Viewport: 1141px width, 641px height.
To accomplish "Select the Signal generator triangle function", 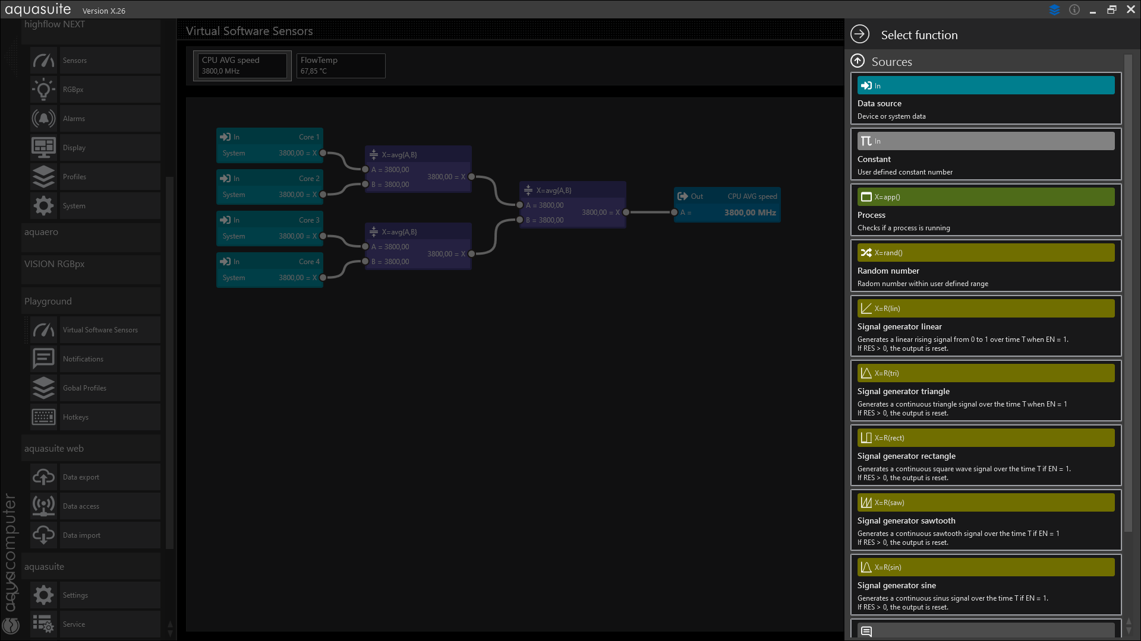I will [986, 391].
